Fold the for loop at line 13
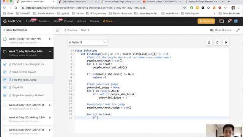Viewport: 243px width, 137px height. pyautogui.click(x=73, y=91)
